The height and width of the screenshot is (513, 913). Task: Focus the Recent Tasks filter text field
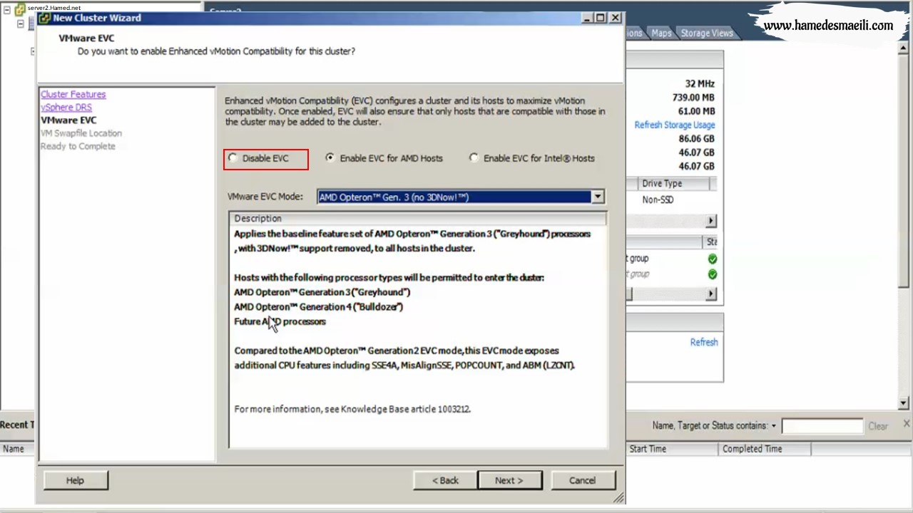coord(822,426)
